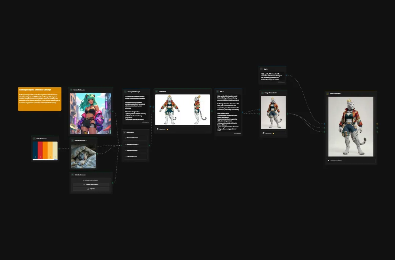Screen dimensions: 395x260
Task: Click the tiger concept art thumbnail in Concept Art node
Action: [x=183, y=109]
